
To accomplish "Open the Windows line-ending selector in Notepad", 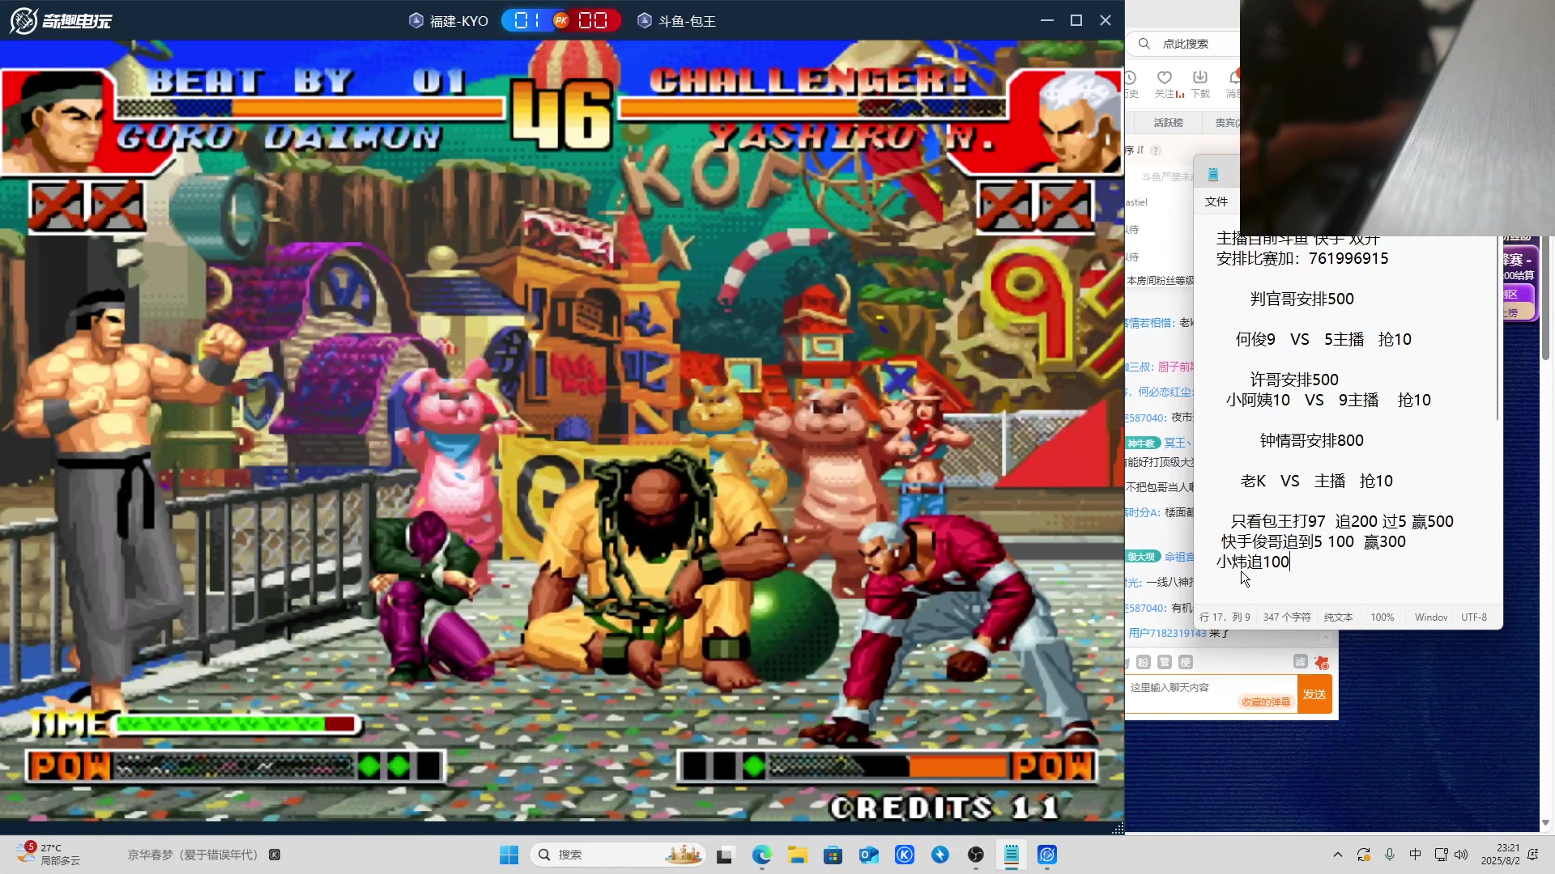I will [1431, 617].
